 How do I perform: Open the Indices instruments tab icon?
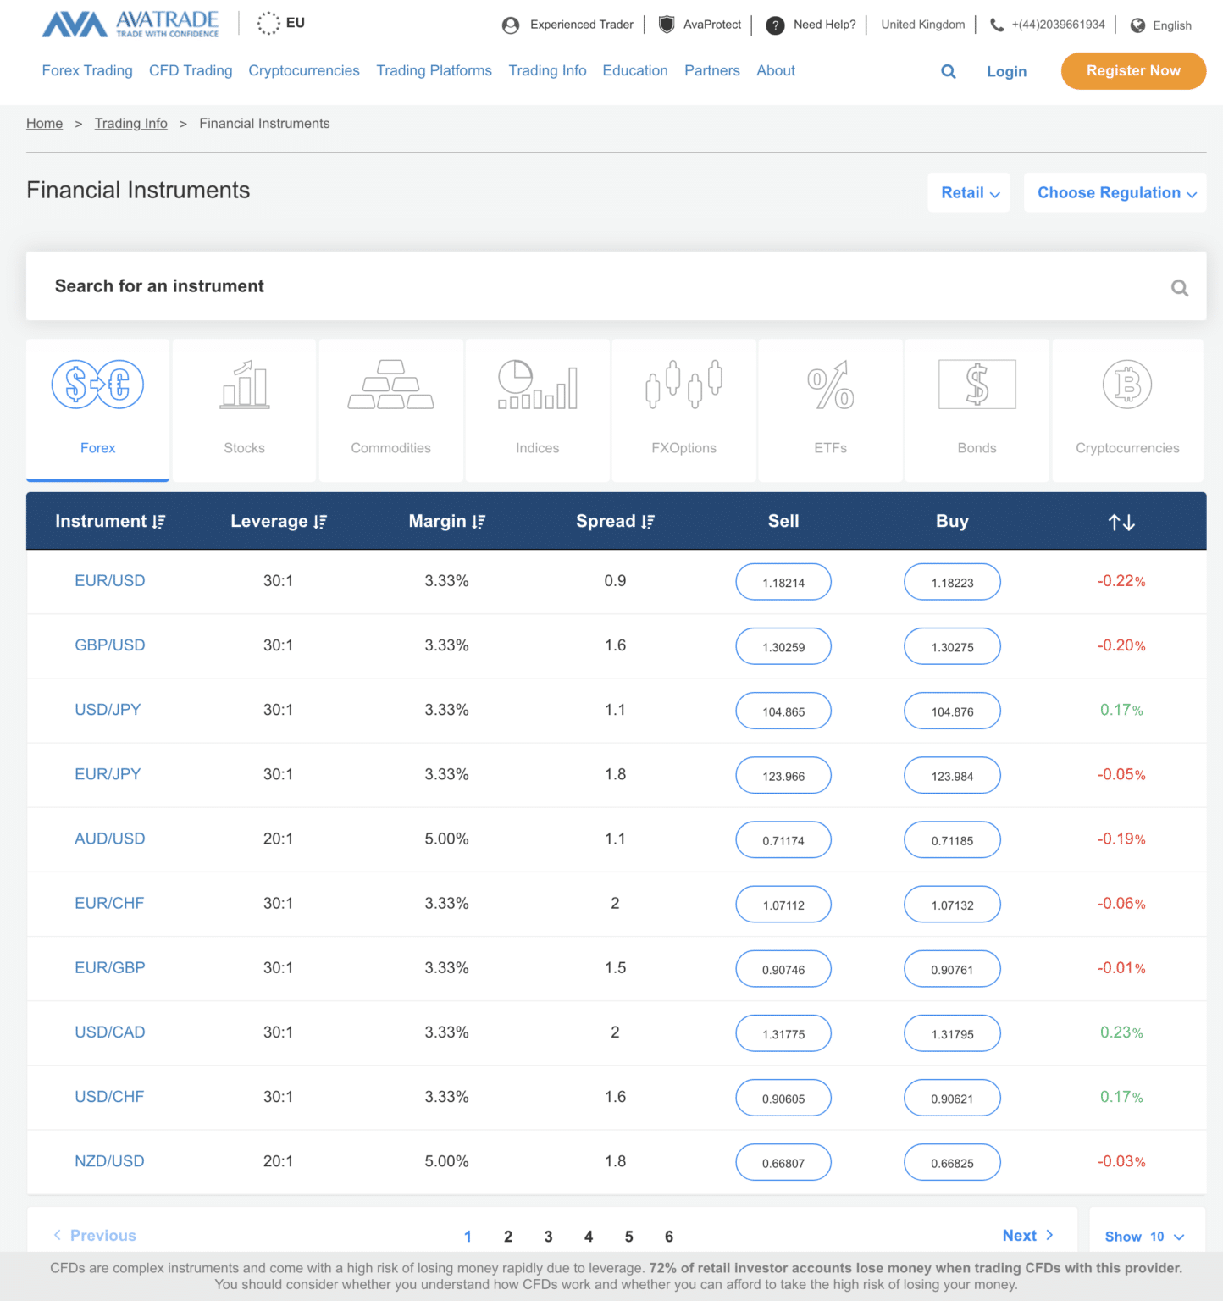537,385
